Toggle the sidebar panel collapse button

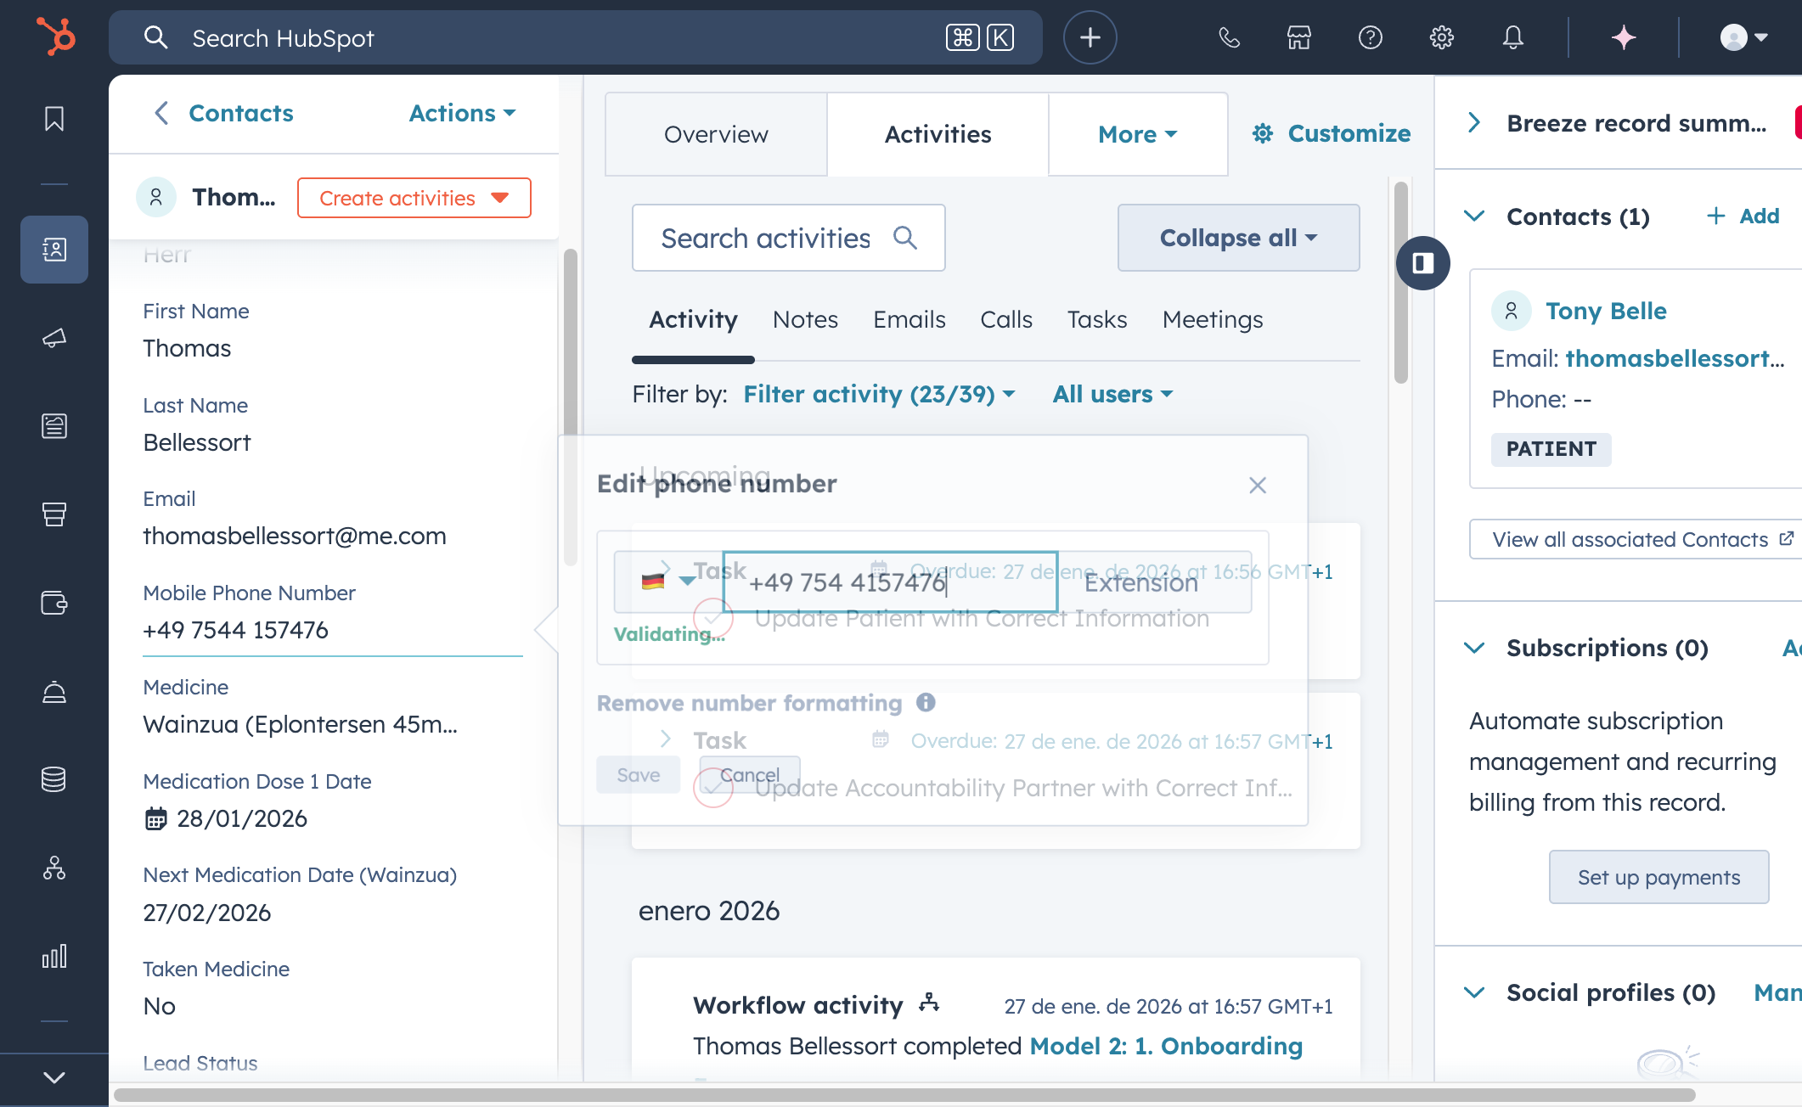click(1423, 263)
